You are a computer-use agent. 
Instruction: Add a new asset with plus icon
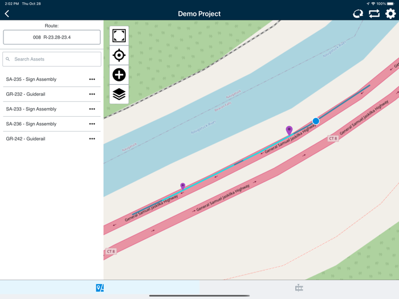119,75
